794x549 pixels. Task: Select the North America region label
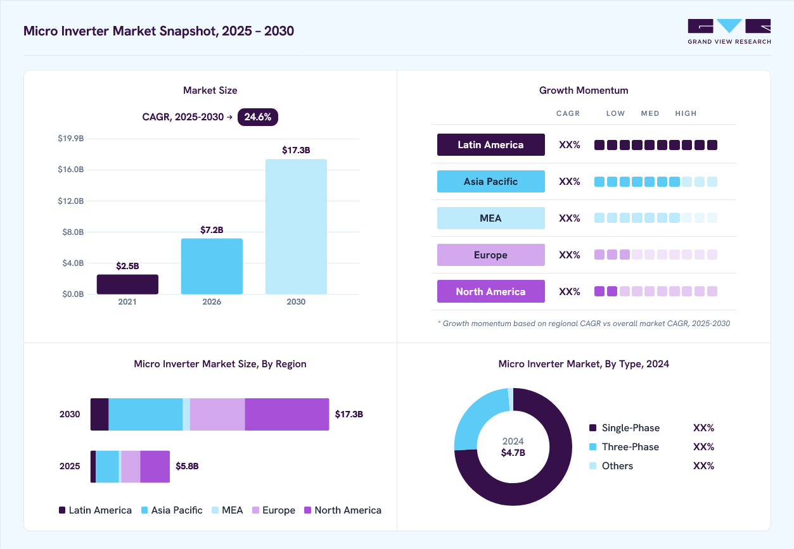pos(491,291)
